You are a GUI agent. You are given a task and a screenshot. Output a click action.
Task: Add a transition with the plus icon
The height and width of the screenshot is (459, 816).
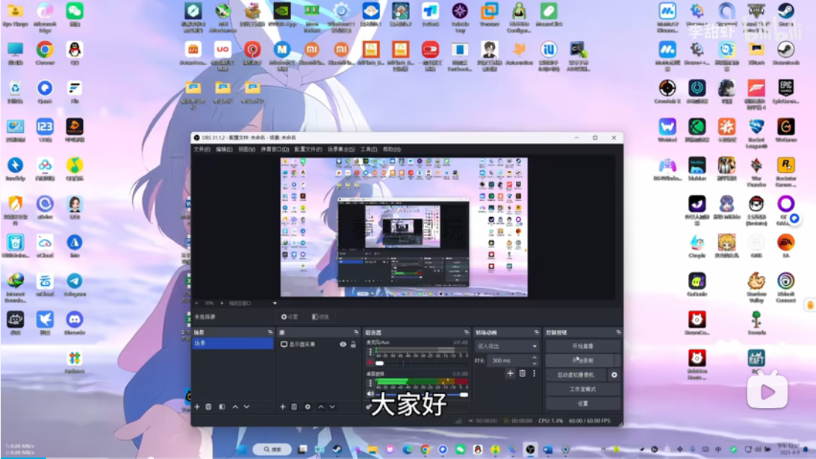(x=511, y=373)
